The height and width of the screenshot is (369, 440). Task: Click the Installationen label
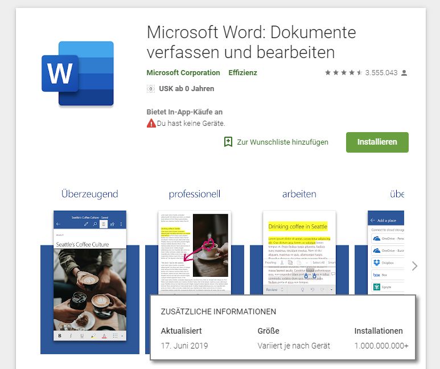[x=379, y=331]
